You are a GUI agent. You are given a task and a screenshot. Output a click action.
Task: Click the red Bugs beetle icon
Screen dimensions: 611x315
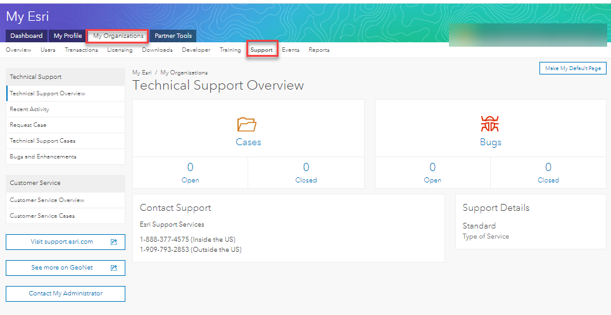(x=490, y=124)
